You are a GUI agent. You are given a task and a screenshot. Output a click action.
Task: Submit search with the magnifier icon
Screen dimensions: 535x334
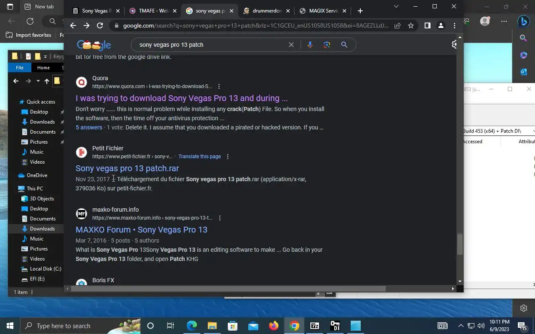pyautogui.click(x=344, y=45)
